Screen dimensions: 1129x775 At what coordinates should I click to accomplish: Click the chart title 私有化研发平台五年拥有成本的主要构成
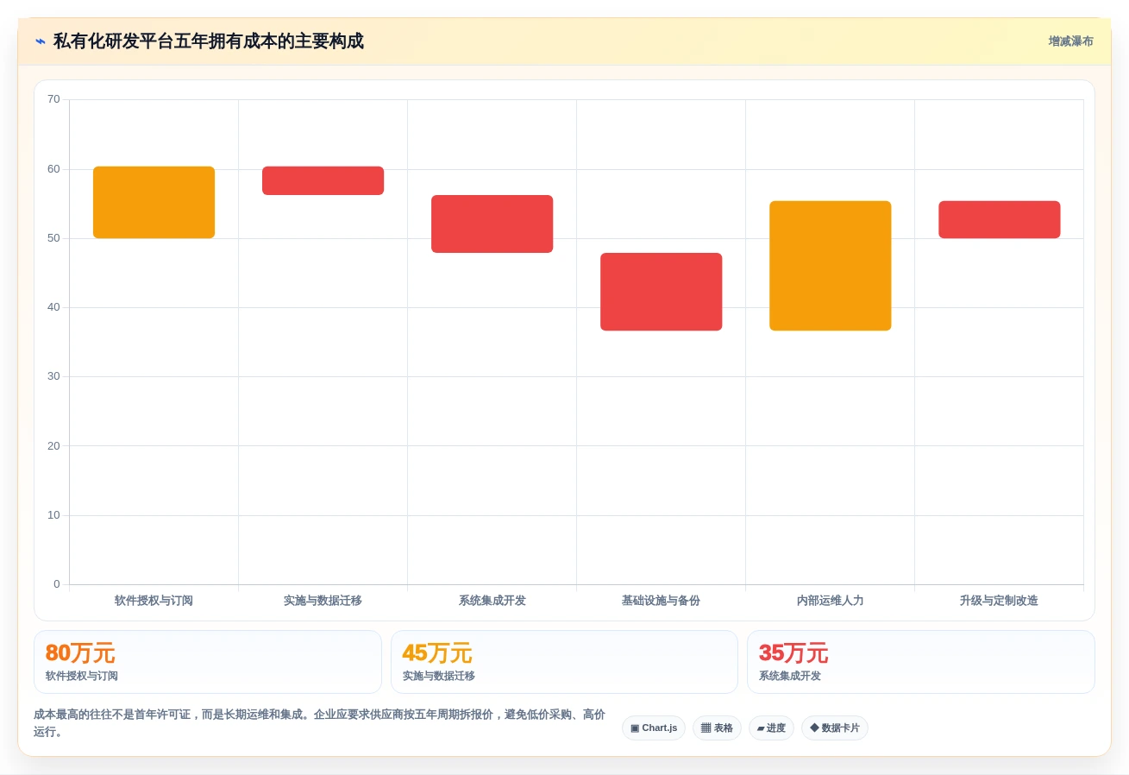pos(209,41)
